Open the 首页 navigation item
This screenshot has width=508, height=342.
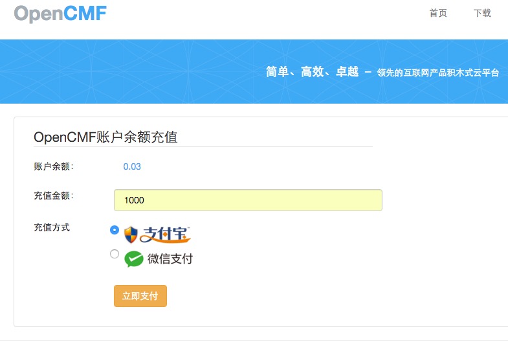pyautogui.click(x=438, y=13)
